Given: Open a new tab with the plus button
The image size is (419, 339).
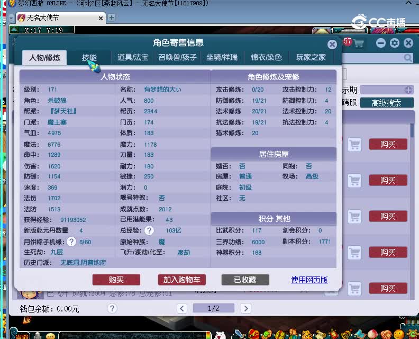Looking at the screenshot, I should [112, 17].
